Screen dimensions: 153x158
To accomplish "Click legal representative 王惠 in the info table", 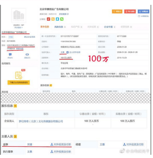I will pyautogui.click(x=62, y=52).
